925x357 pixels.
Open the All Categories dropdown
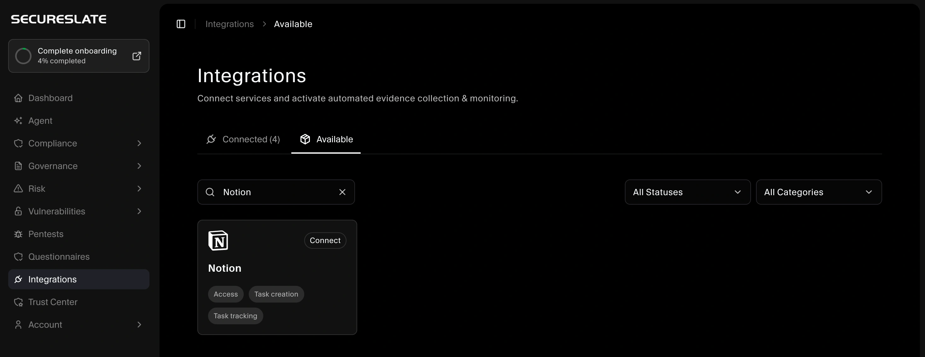pos(818,192)
